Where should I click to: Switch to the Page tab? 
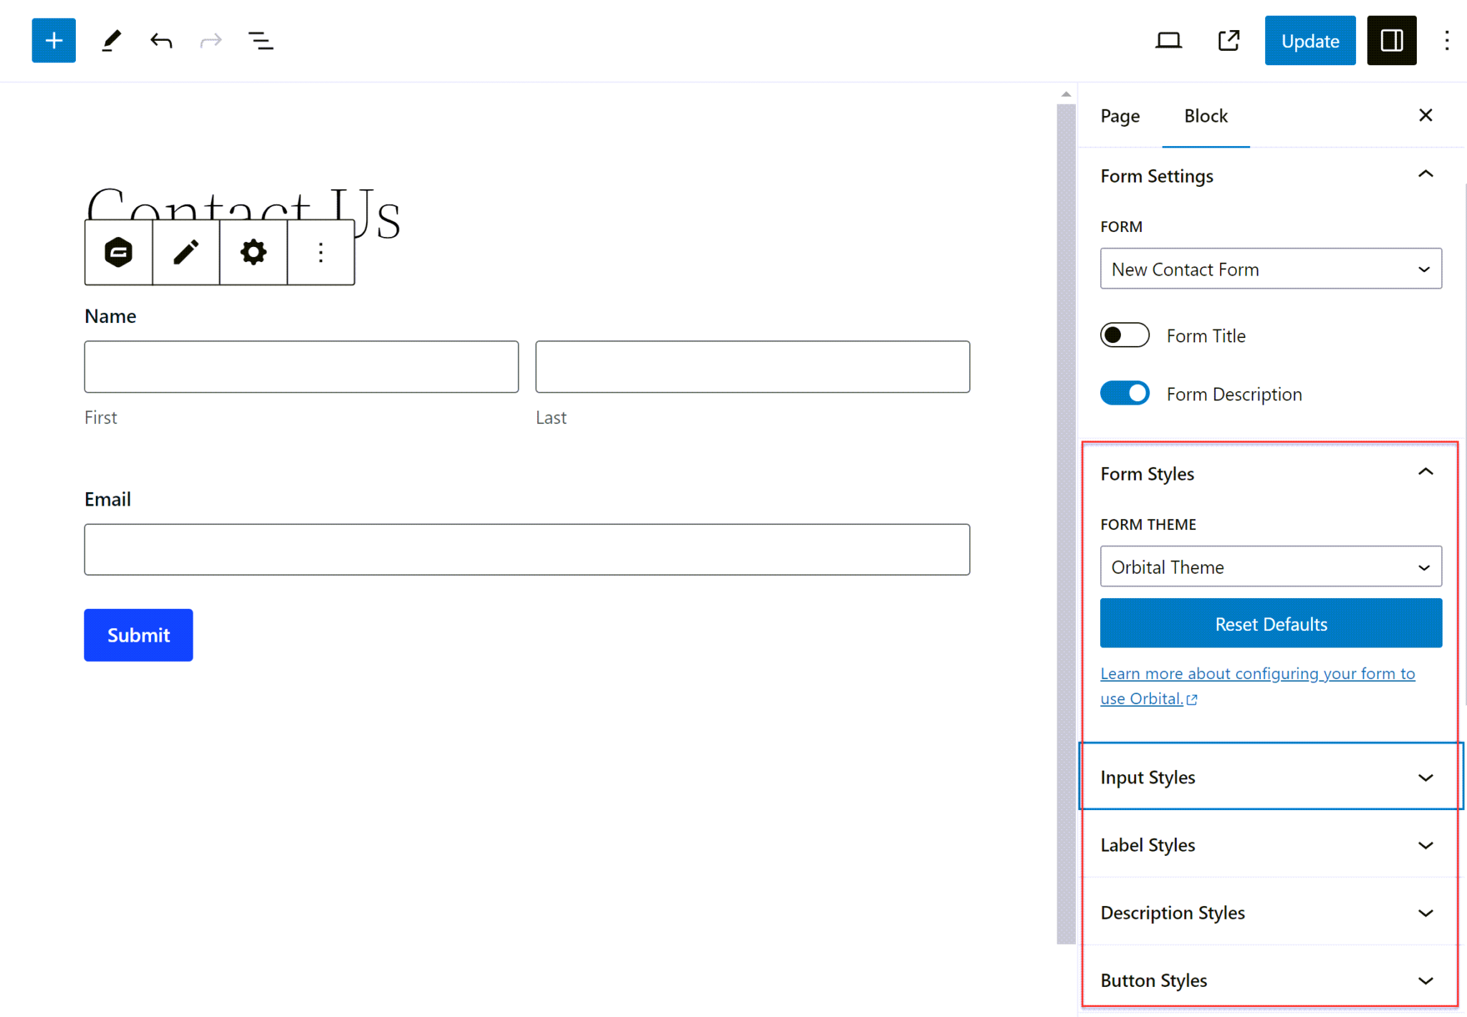pos(1120,116)
